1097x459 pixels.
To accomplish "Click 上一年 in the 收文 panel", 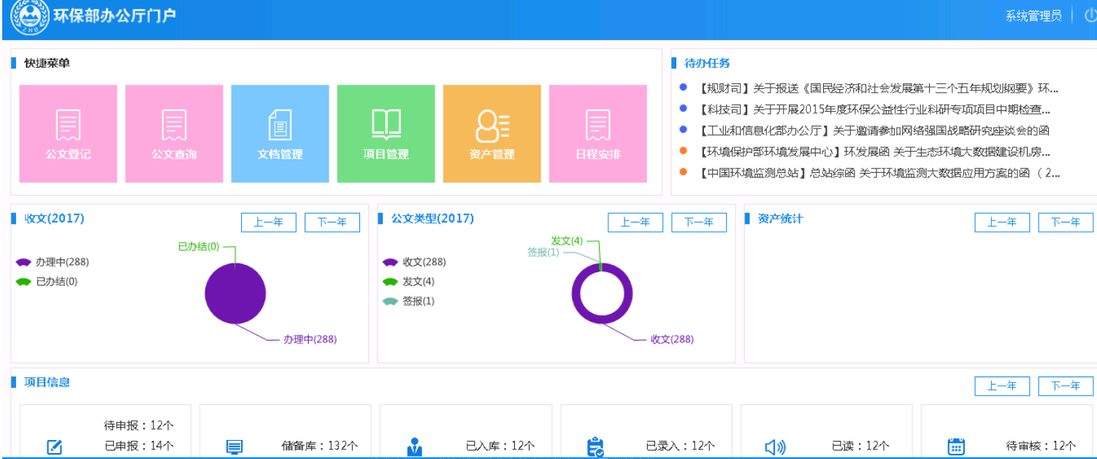I will point(268,223).
